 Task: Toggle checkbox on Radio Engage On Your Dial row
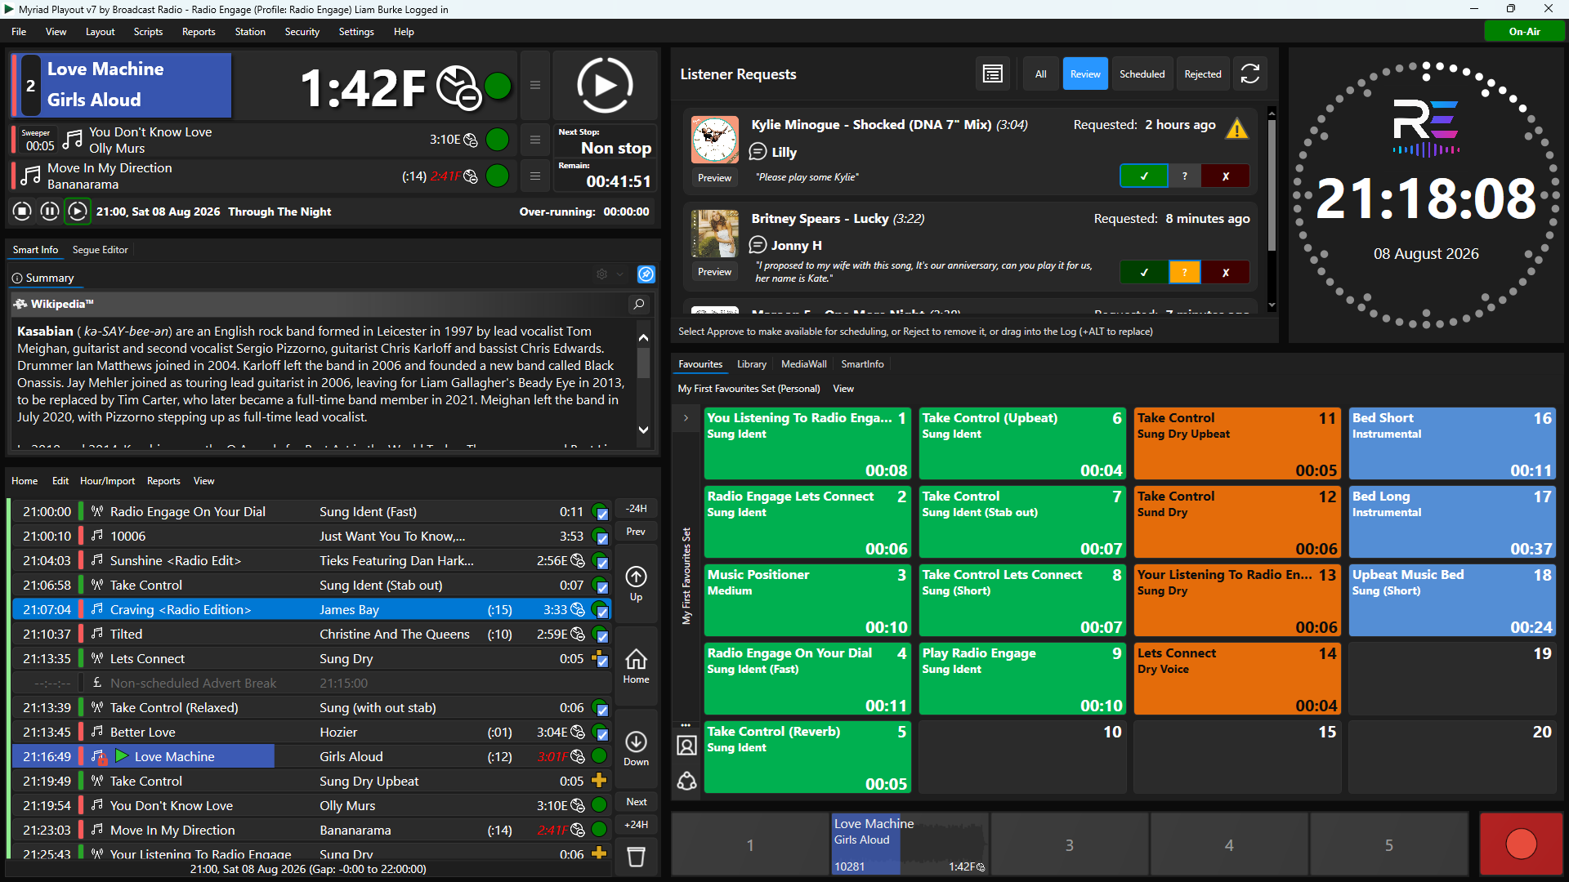pos(601,513)
